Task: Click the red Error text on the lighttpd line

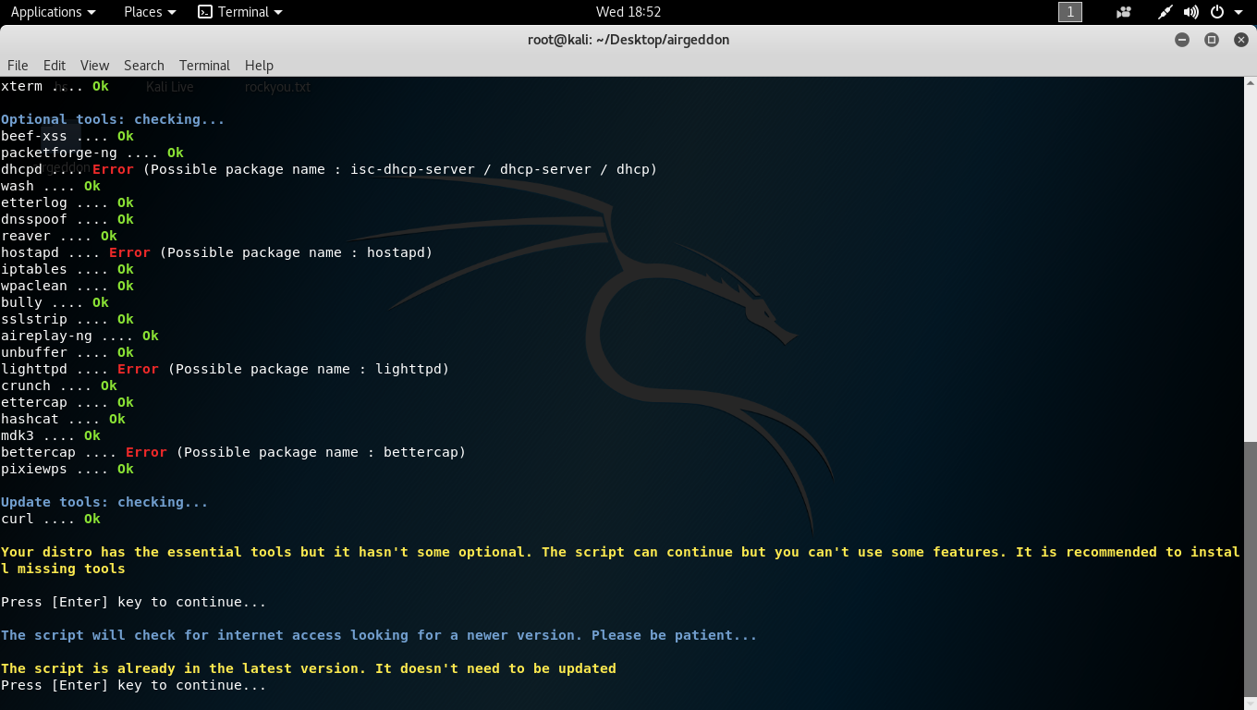Action: coord(138,369)
